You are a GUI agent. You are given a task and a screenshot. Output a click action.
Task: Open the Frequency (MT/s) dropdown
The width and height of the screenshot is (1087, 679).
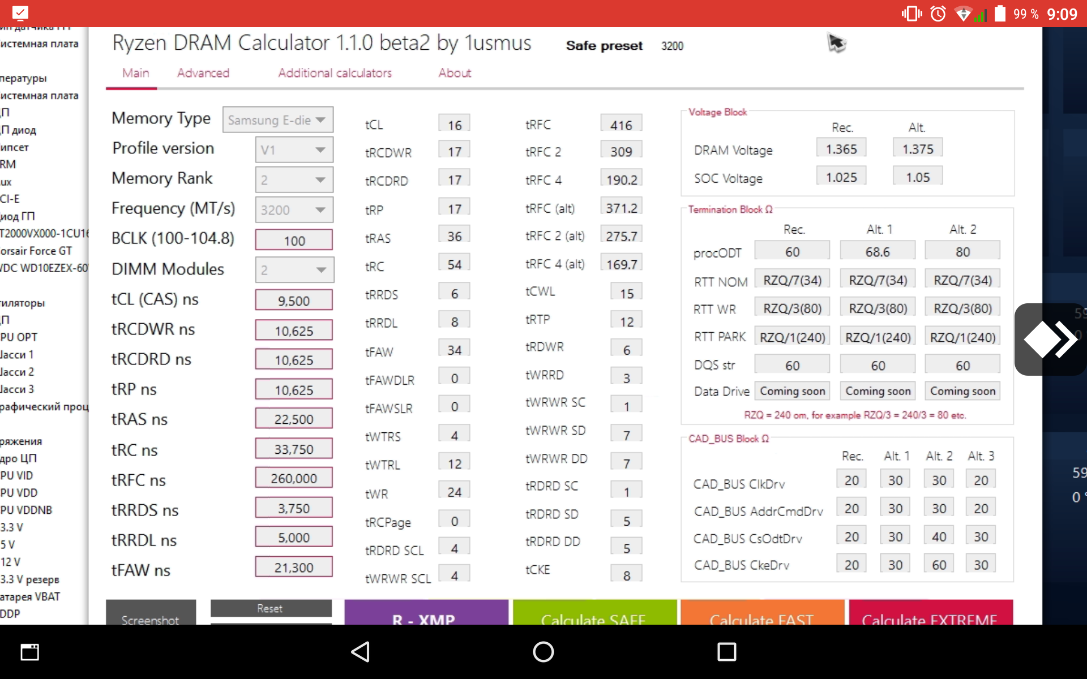(x=294, y=210)
